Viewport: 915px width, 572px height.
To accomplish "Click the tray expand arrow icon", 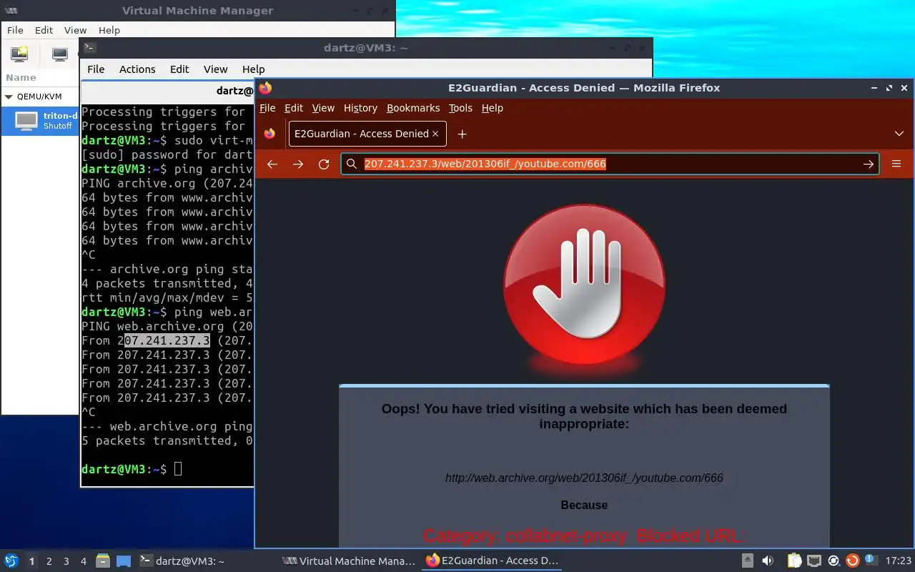I will pyautogui.click(x=748, y=561).
